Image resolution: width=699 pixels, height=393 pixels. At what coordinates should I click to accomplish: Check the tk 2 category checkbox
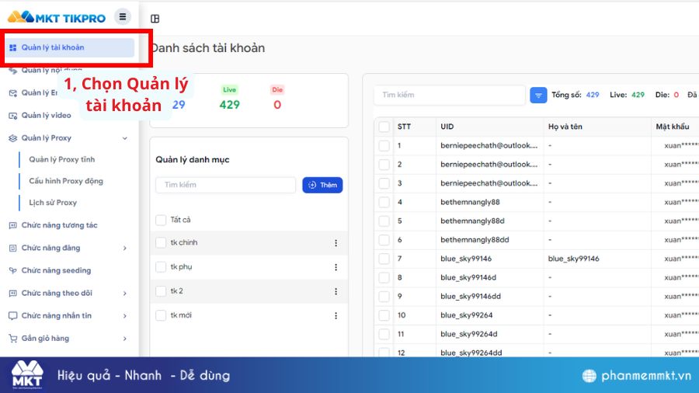coord(161,291)
